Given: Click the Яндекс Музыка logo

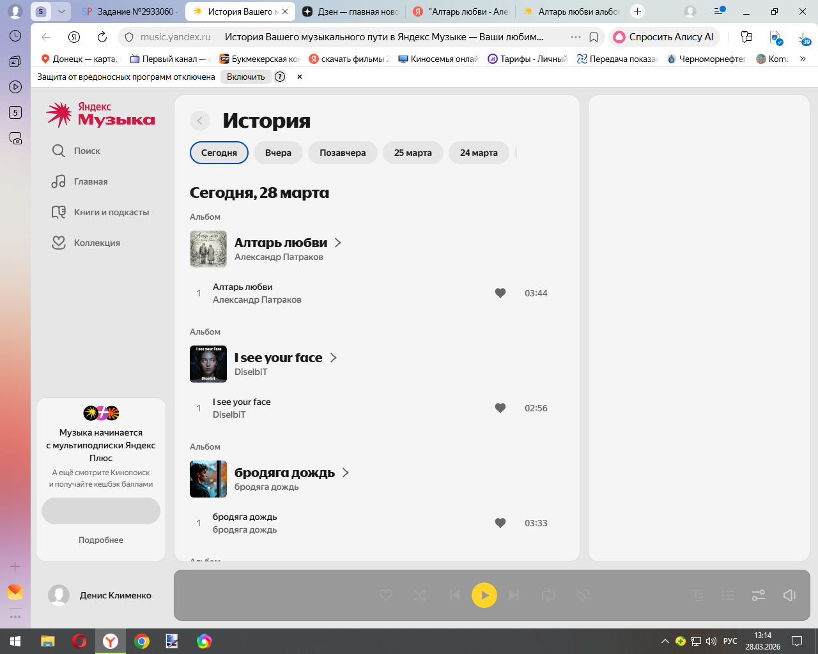Looking at the screenshot, I should click(101, 114).
